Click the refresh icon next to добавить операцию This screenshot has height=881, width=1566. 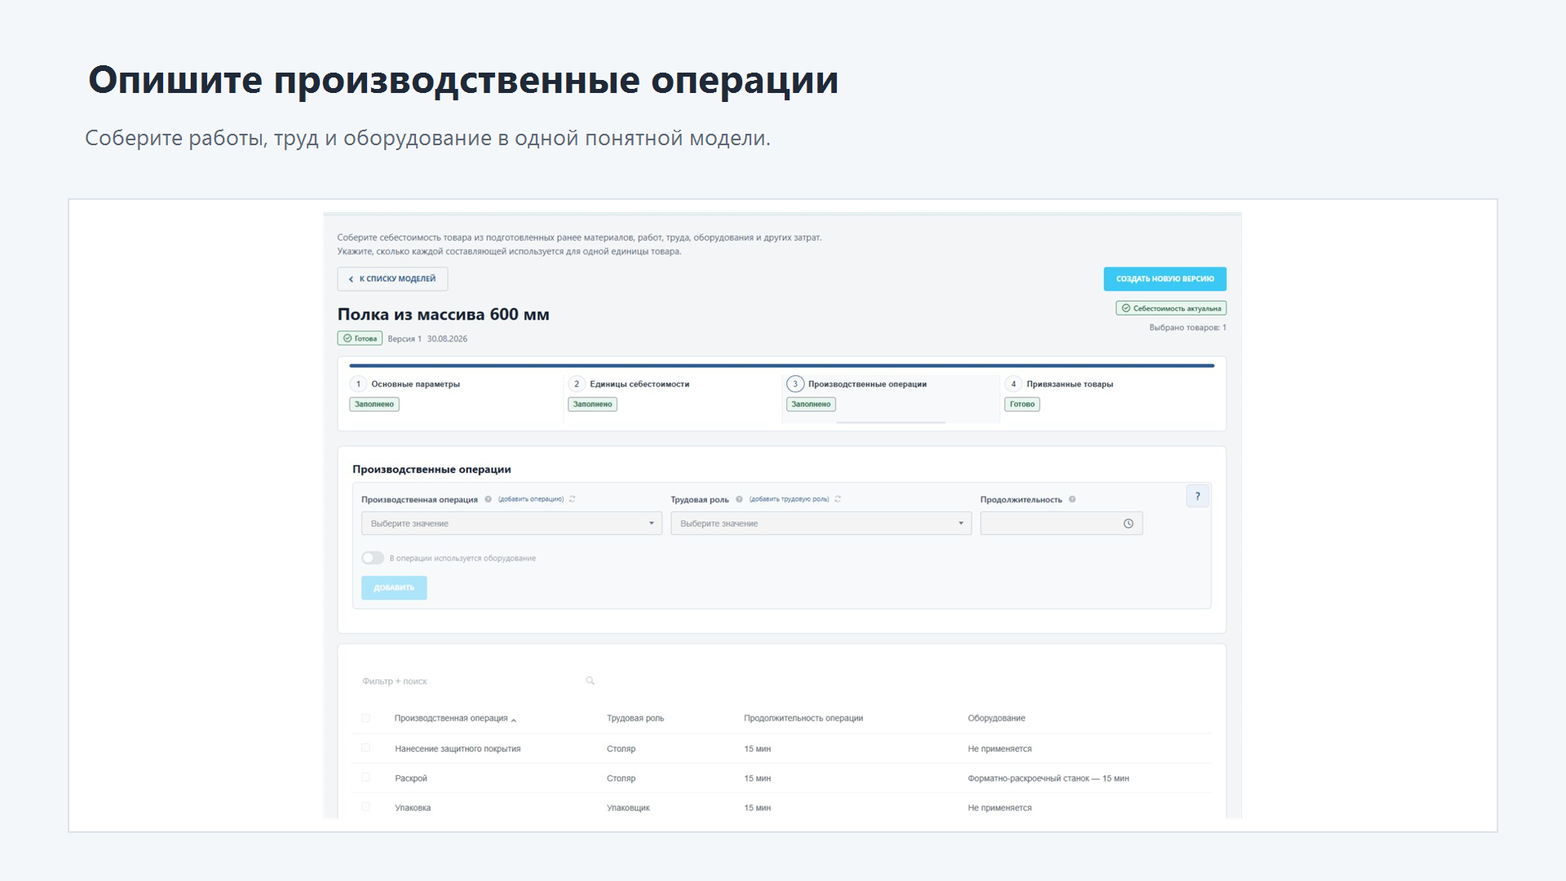tap(573, 499)
